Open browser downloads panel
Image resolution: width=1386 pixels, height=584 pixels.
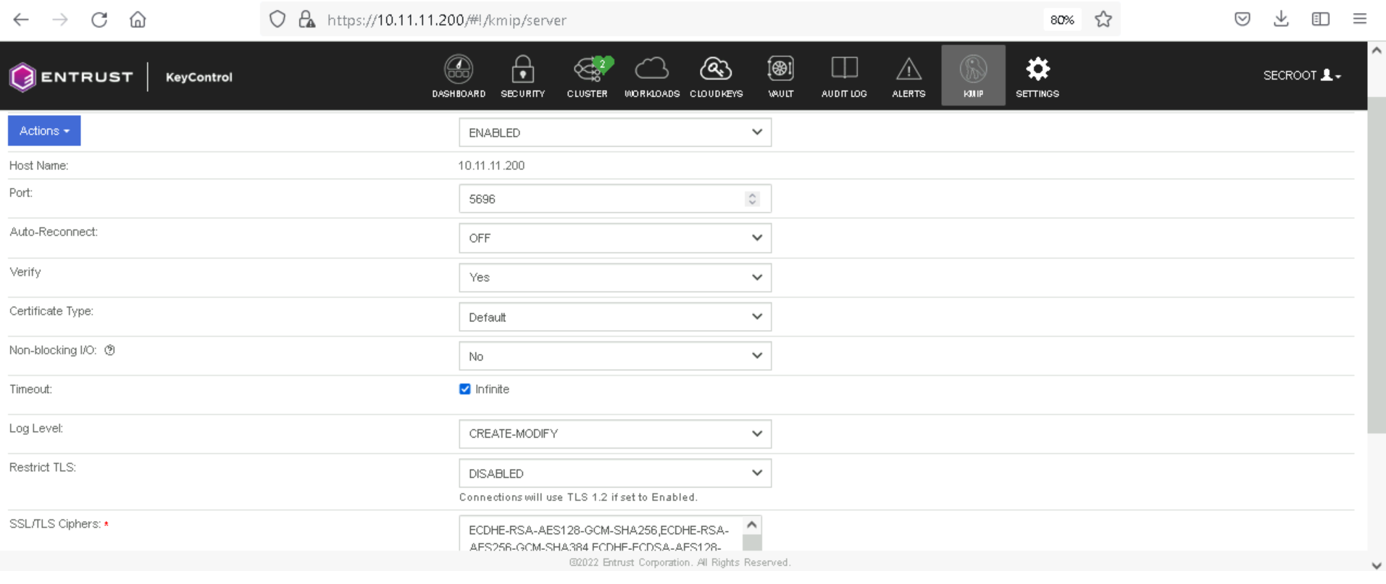coord(1281,20)
